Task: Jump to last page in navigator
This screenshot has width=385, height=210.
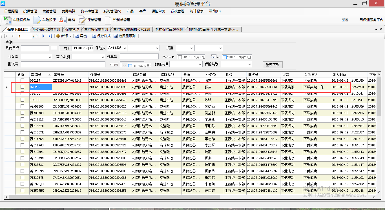Action: 50,36
